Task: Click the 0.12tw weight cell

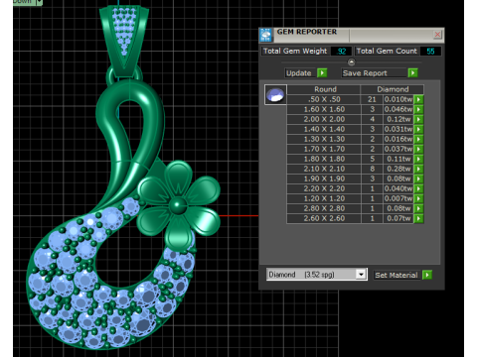Action: [x=398, y=119]
